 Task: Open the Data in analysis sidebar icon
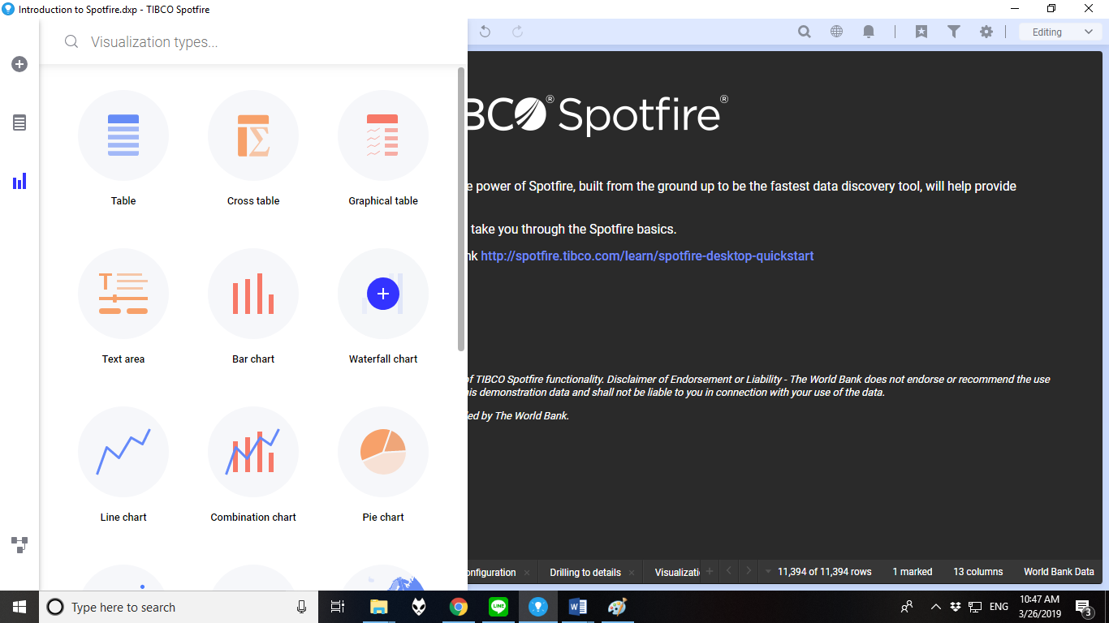coord(19,122)
